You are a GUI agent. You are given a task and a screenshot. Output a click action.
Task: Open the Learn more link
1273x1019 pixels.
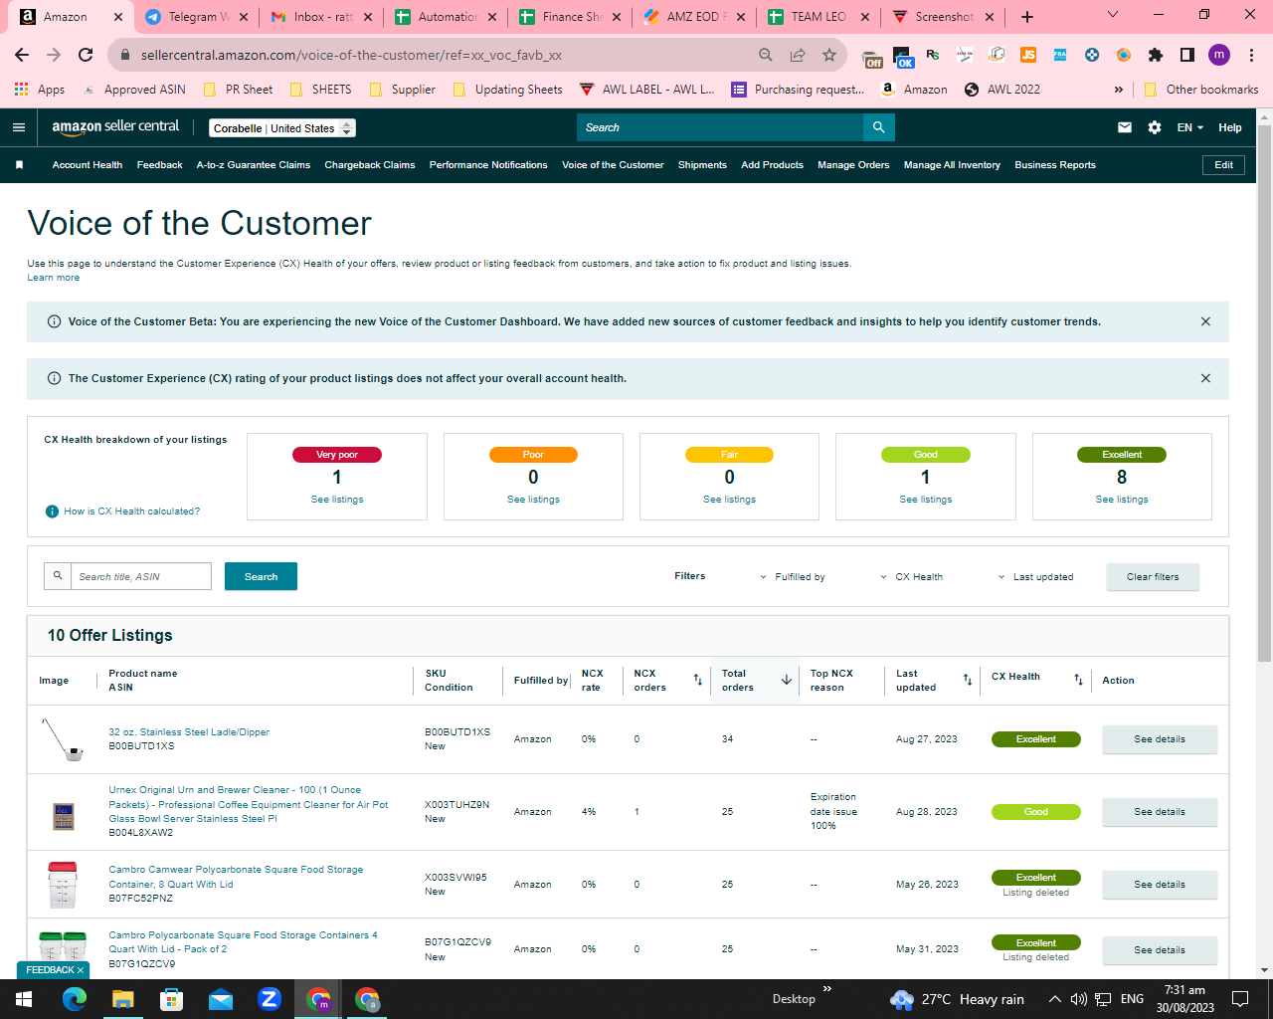[x=54, y=278]
